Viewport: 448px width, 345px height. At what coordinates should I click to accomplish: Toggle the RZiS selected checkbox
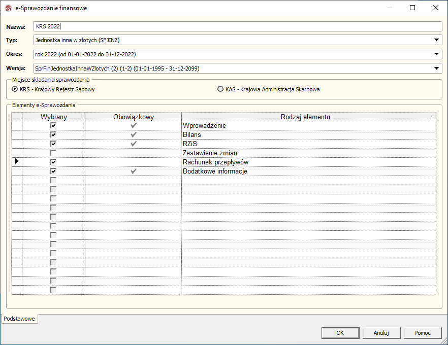coord(53,144)
